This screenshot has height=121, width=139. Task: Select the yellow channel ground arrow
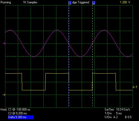point(4,95)
